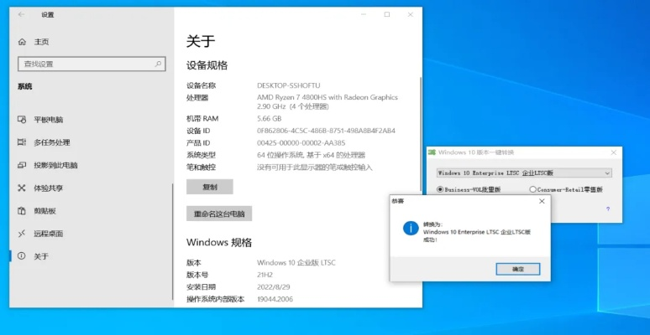Open the 剪贴板 clipboard icon

click(22, 211)
